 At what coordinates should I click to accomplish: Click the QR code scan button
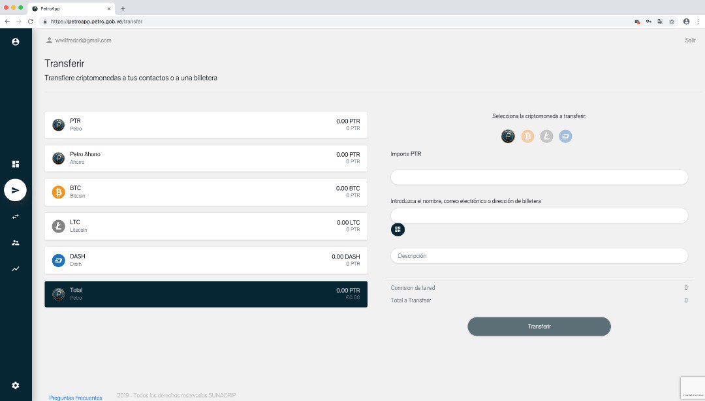coord(398,229)
